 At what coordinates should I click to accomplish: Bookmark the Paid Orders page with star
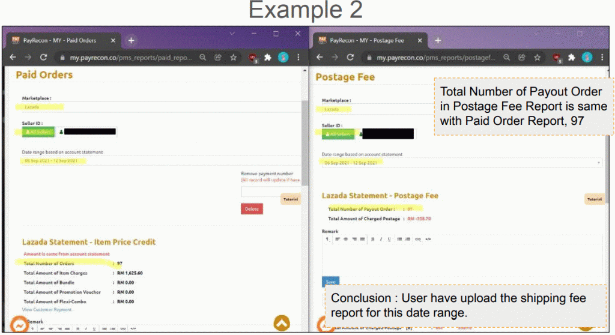[234, 57]
